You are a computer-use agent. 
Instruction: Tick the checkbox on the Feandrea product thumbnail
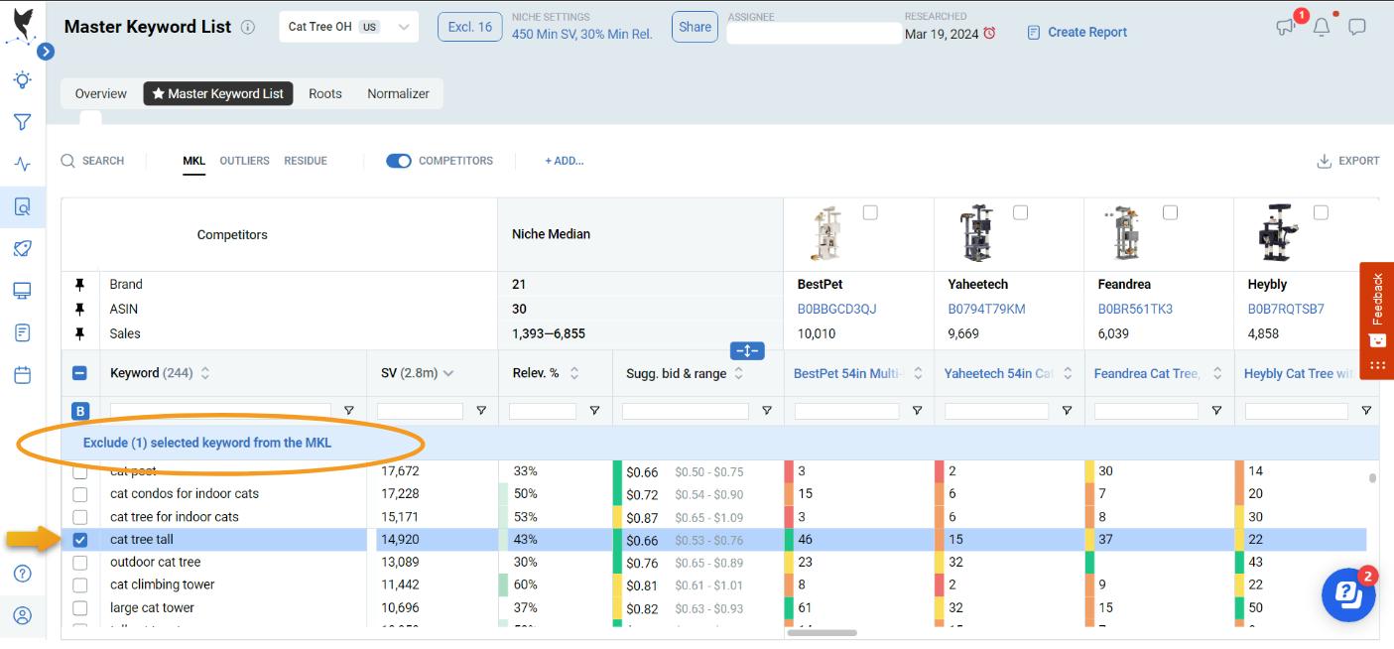[x=1170, y=212]
